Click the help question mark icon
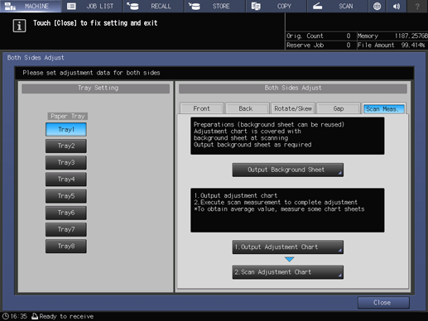This screenshot has height=321, width=428. point(417,6)
